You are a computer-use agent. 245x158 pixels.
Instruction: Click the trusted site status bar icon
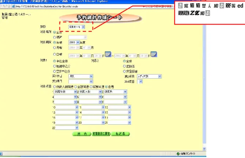pos(178,154)
